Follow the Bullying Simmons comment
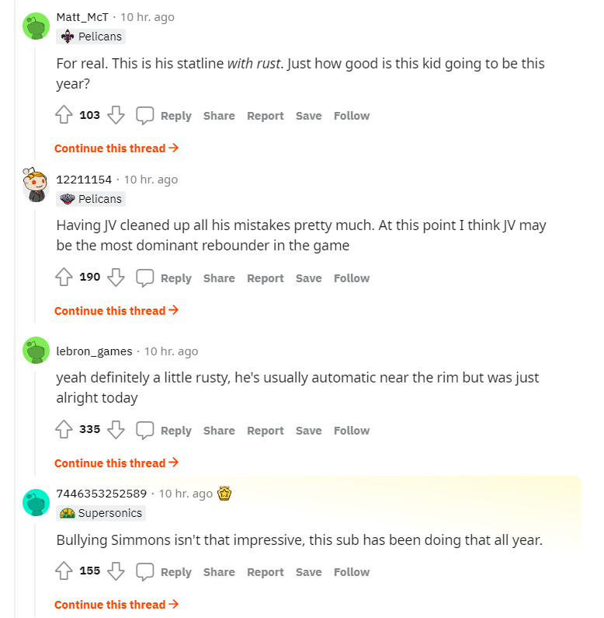This screenshot has height=618, width=604. pos(352,572)
